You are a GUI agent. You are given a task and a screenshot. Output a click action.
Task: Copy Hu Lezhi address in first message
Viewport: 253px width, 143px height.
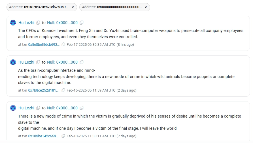[x=38, y=23]
